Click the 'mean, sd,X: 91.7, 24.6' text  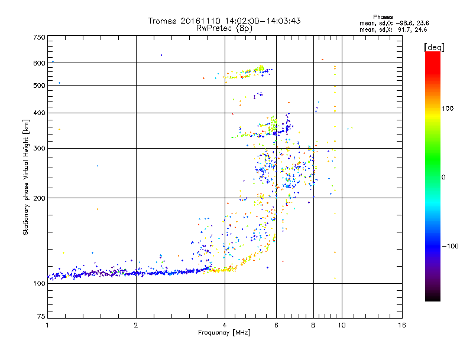click(x=393, y=30)
